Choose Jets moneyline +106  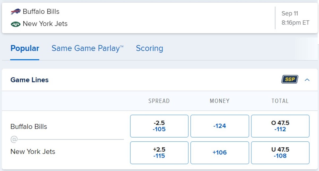pos(220,153)
